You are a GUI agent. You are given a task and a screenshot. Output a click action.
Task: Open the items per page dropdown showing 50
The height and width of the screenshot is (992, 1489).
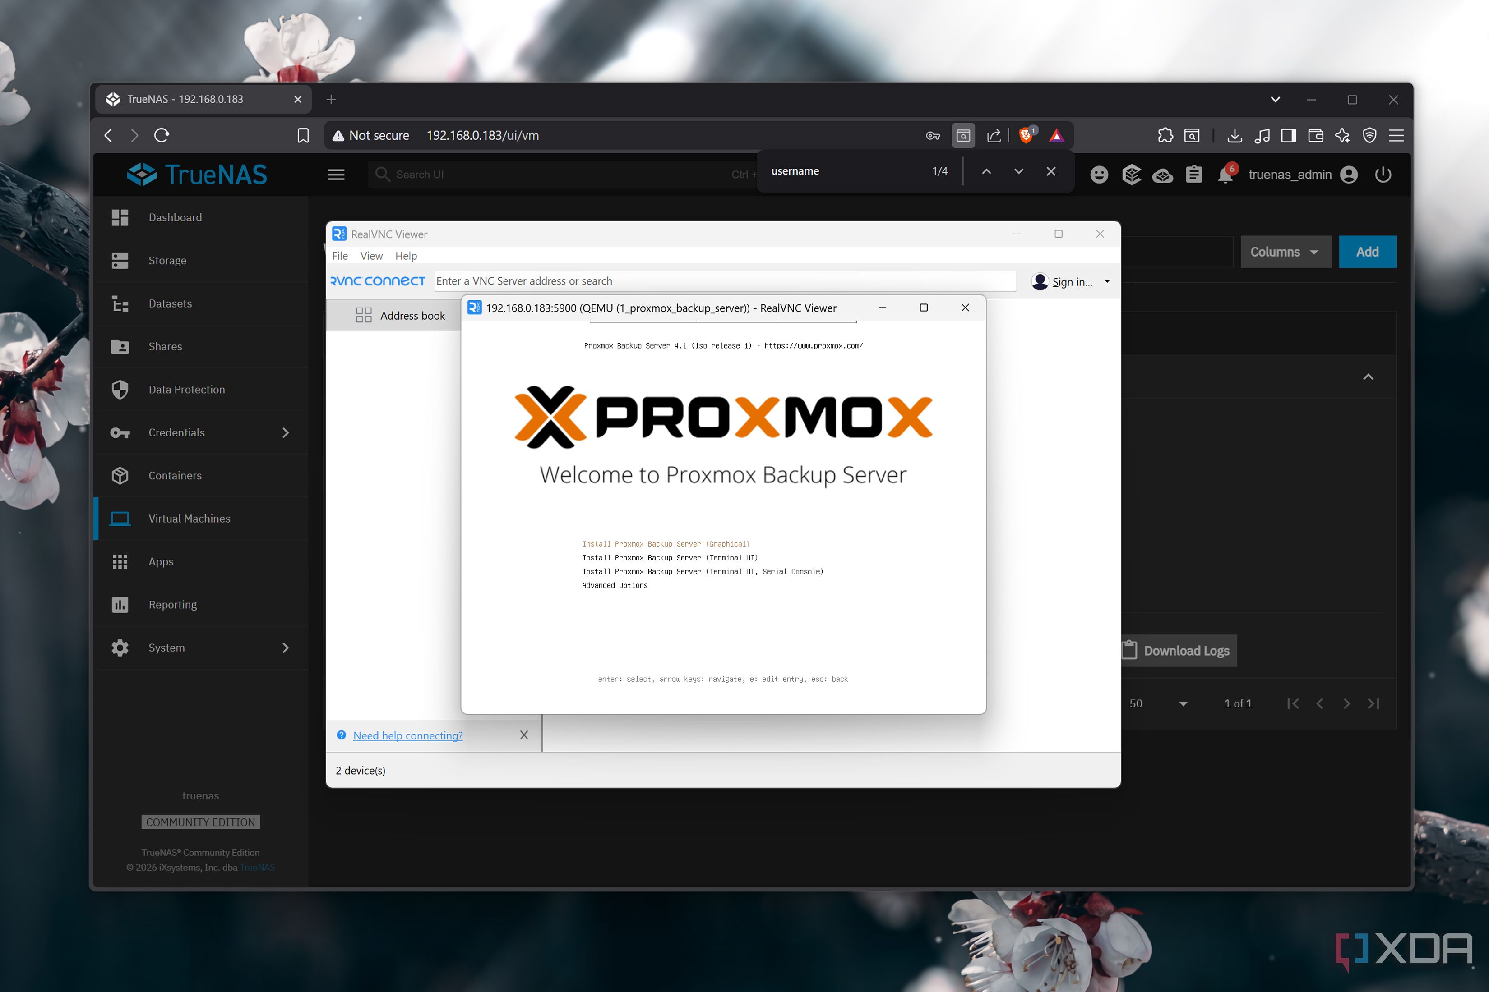pyautogui.click(x=1159, y=703)
